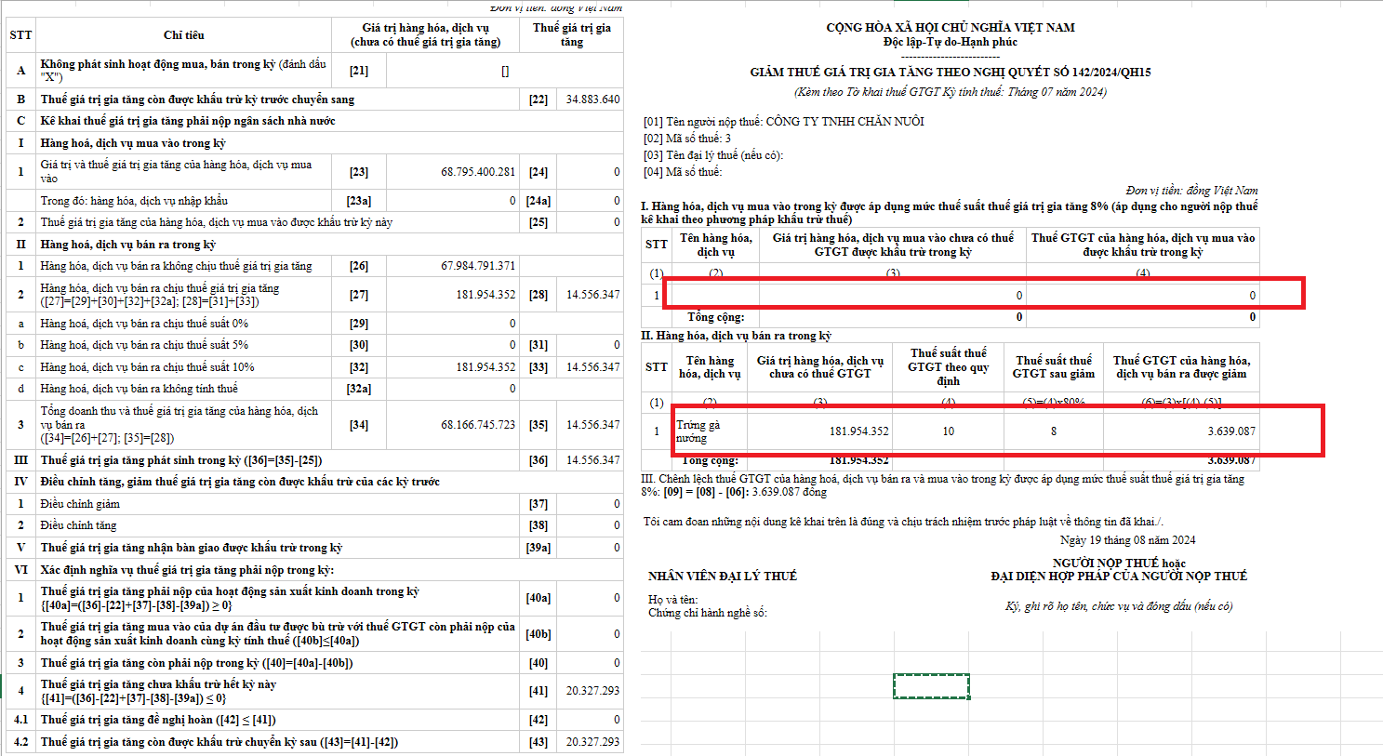The image size is (1383, 756).
Task: Click the reduced tax rate cell showing 8
Action: (x=1053, y=431)
